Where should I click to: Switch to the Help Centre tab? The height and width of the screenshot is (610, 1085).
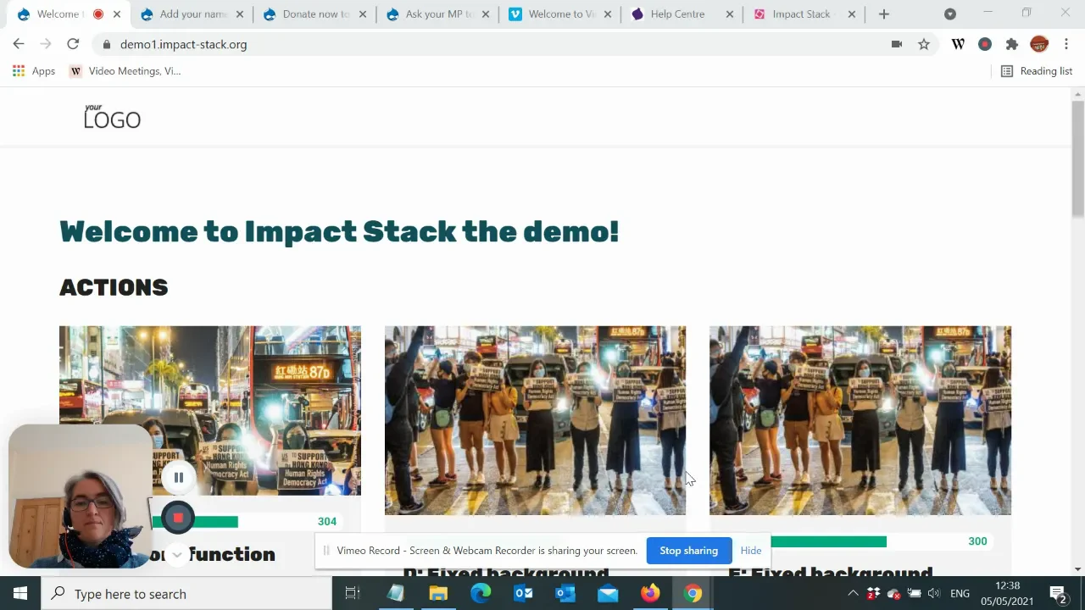[x=682, y=14]
